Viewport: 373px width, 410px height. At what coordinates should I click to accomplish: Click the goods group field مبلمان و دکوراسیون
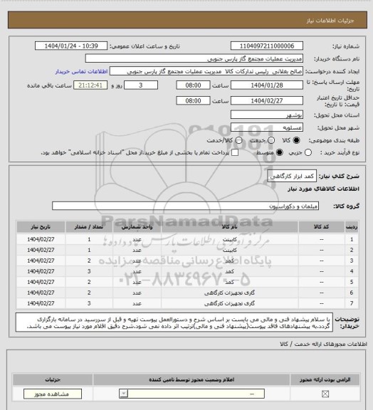(x=186, y=206)
